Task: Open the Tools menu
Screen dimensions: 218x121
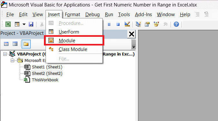Action: coord(124,15)
